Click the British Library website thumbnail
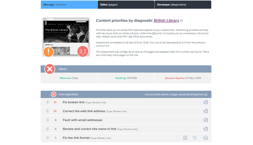This screenshot has width=253, height=145. pyautogui.click(x=66, y=36)
